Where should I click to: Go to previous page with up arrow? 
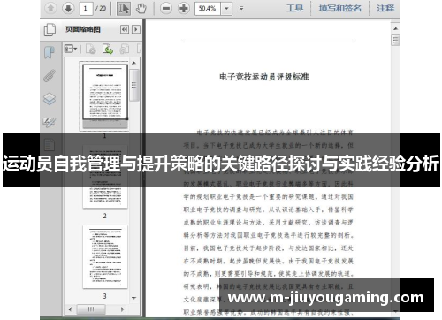pyautogui.click(x=50, y=8)
